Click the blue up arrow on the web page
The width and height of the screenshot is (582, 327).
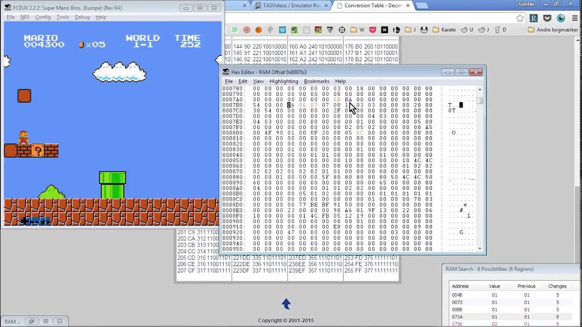click(x=286, y=304)
